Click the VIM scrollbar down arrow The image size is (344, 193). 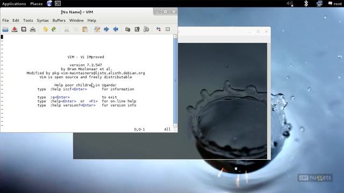(175, 125)
